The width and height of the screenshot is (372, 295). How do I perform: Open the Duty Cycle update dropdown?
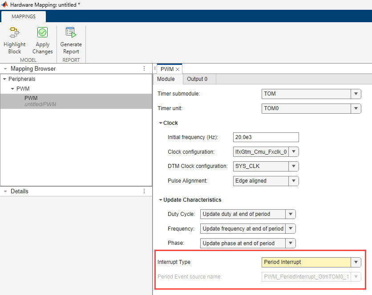click(x=290, y=214)
